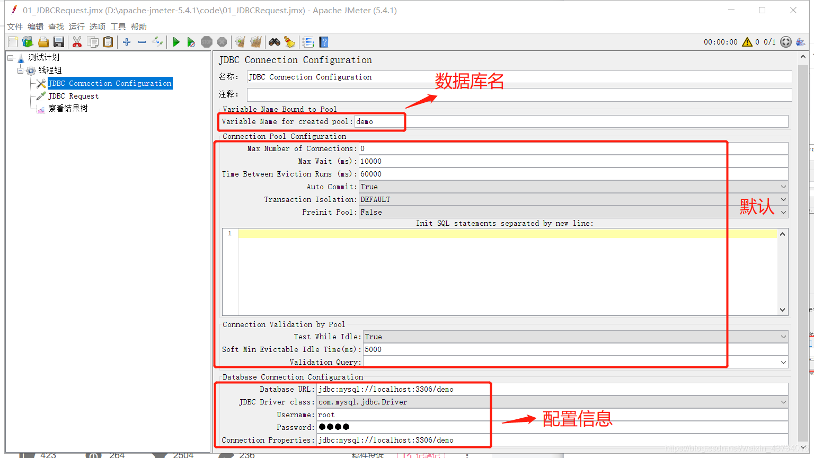The image size is (814, 458).
Task: Save the test plan with floppy icon
Action: (x=59, y=42)
